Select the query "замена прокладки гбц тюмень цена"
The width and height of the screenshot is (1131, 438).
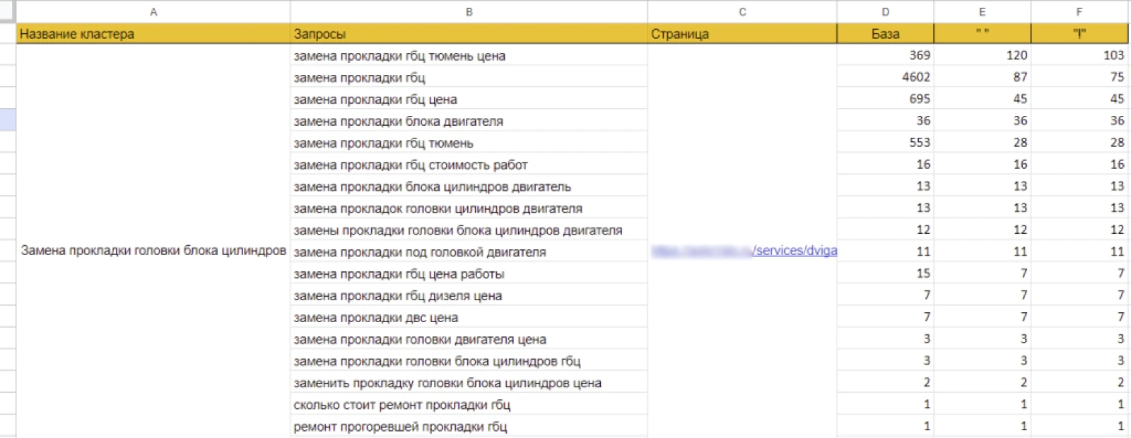pos(469,55)
